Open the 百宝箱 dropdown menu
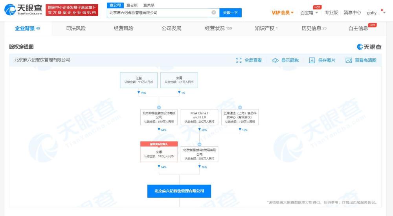Viewport: 393px width, 216px height. (309, 13)
